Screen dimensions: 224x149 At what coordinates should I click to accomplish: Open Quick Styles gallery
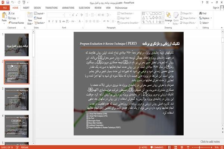(x=176, y=19)
